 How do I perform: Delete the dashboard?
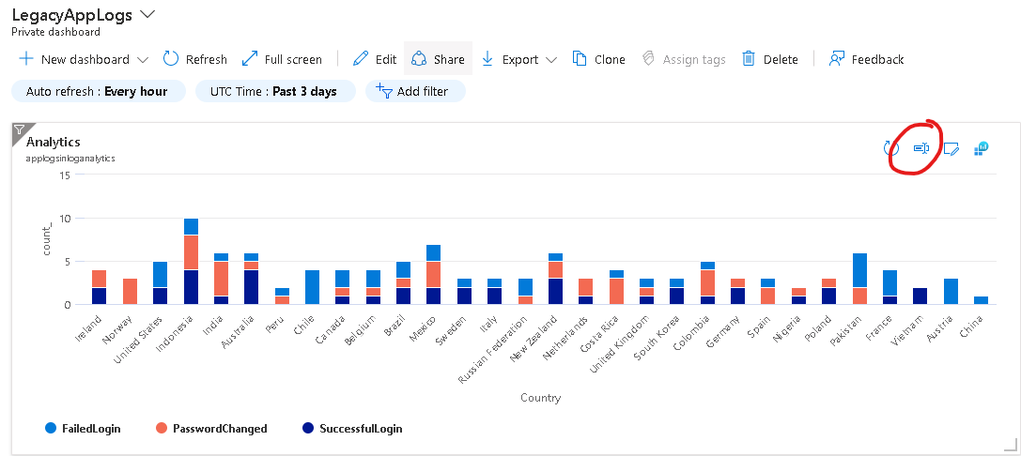pyautogui.click(x=769, y=59)
